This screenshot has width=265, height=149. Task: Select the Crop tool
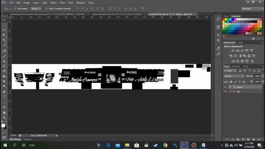[4, 40]
